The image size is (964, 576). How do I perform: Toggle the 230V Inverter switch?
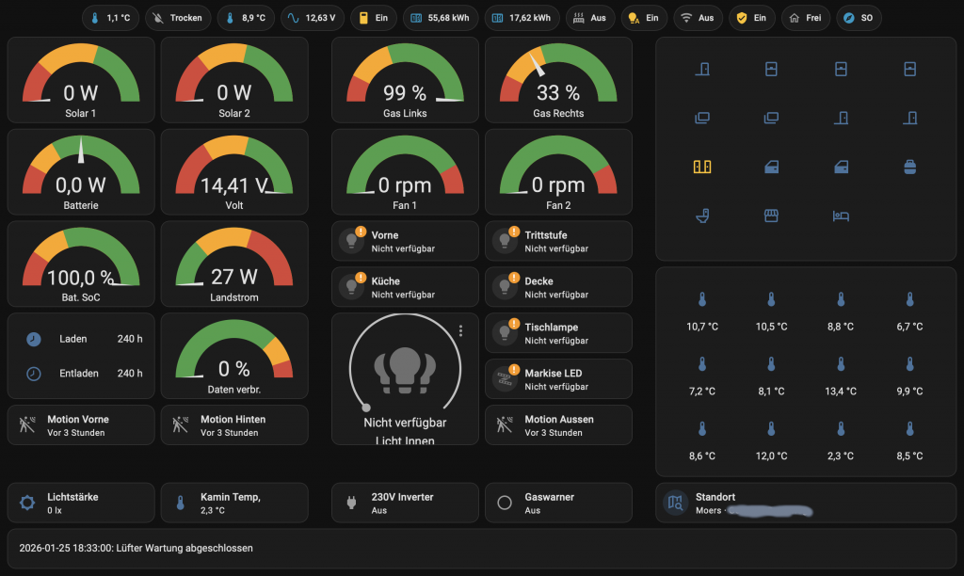pyautogui.click(x=352, y=503)
